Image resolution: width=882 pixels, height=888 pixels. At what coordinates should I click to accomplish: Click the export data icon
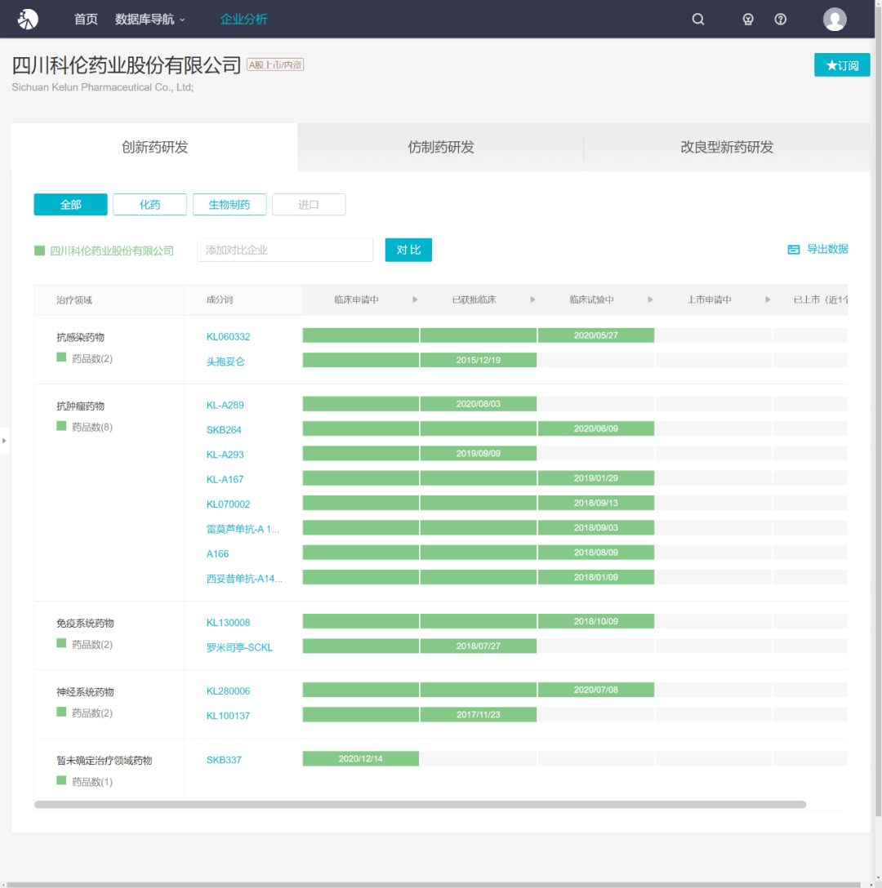click(x=794, y=249)
